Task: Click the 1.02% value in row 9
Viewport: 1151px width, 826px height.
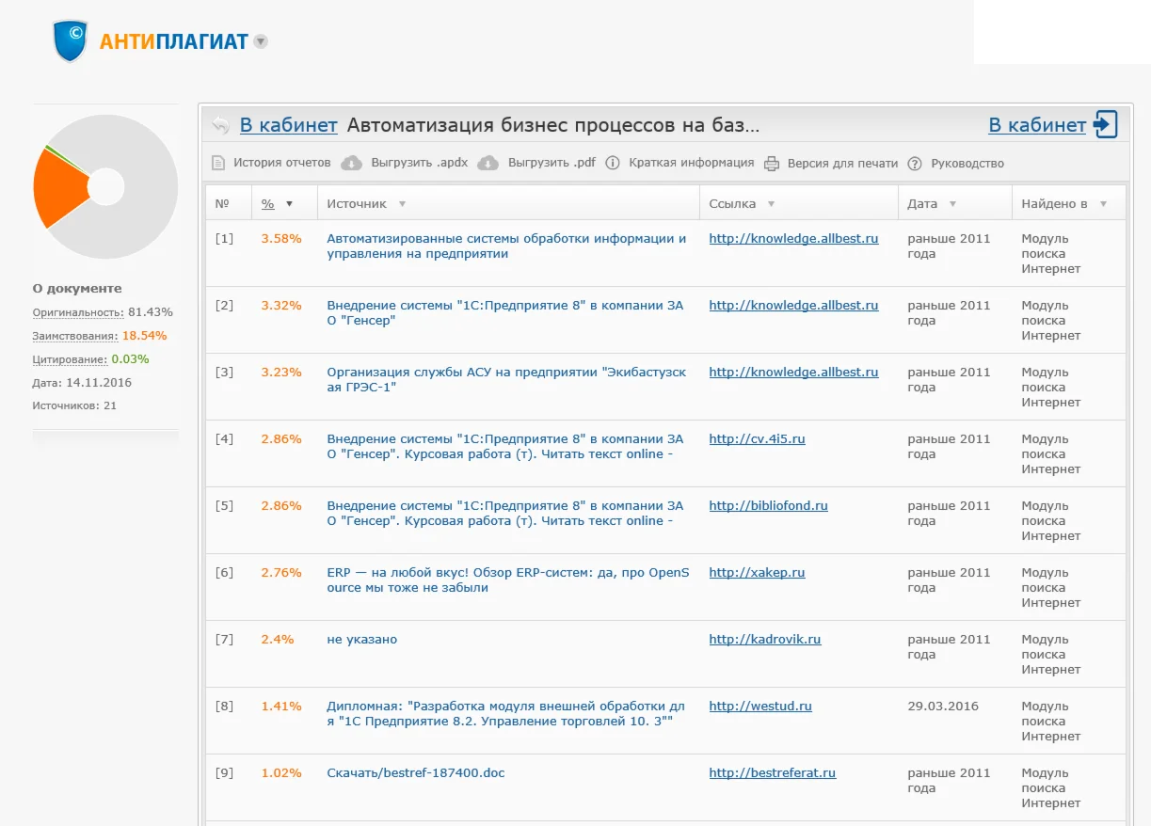Action: 281,772
